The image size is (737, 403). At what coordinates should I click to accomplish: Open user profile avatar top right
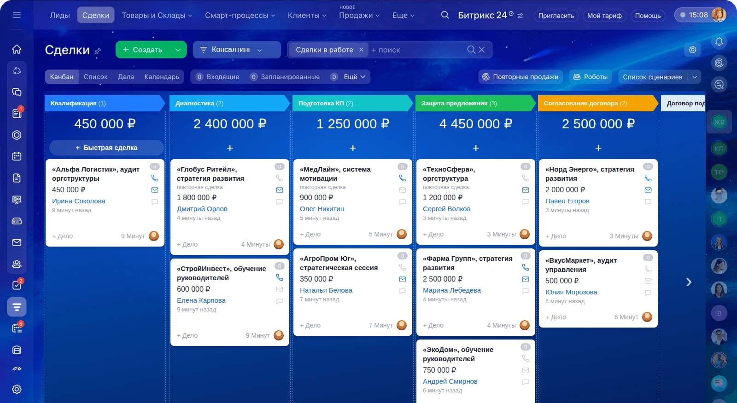(x=719, y=15)
